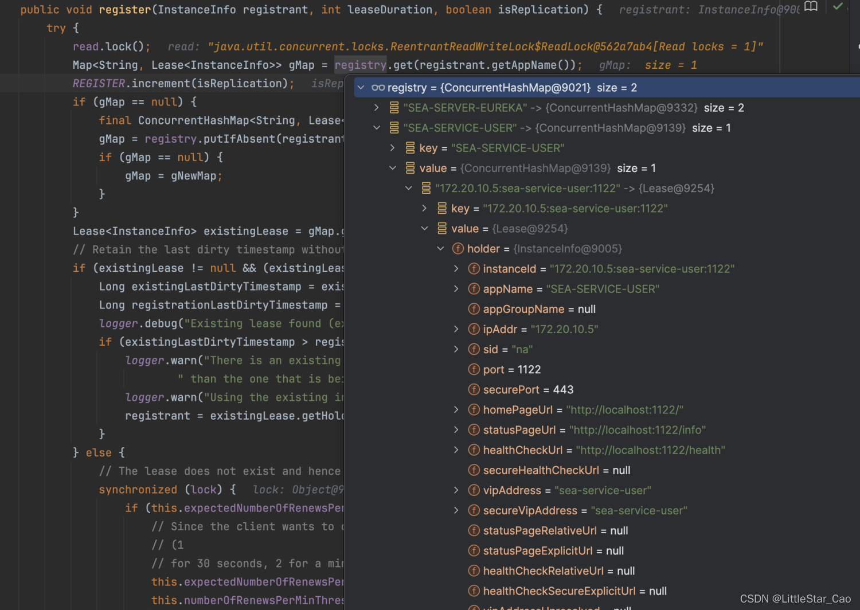860x610 pixels.
Task: Expand key = "SEA-SERVICE-USER" node
Action: (393, 148)
